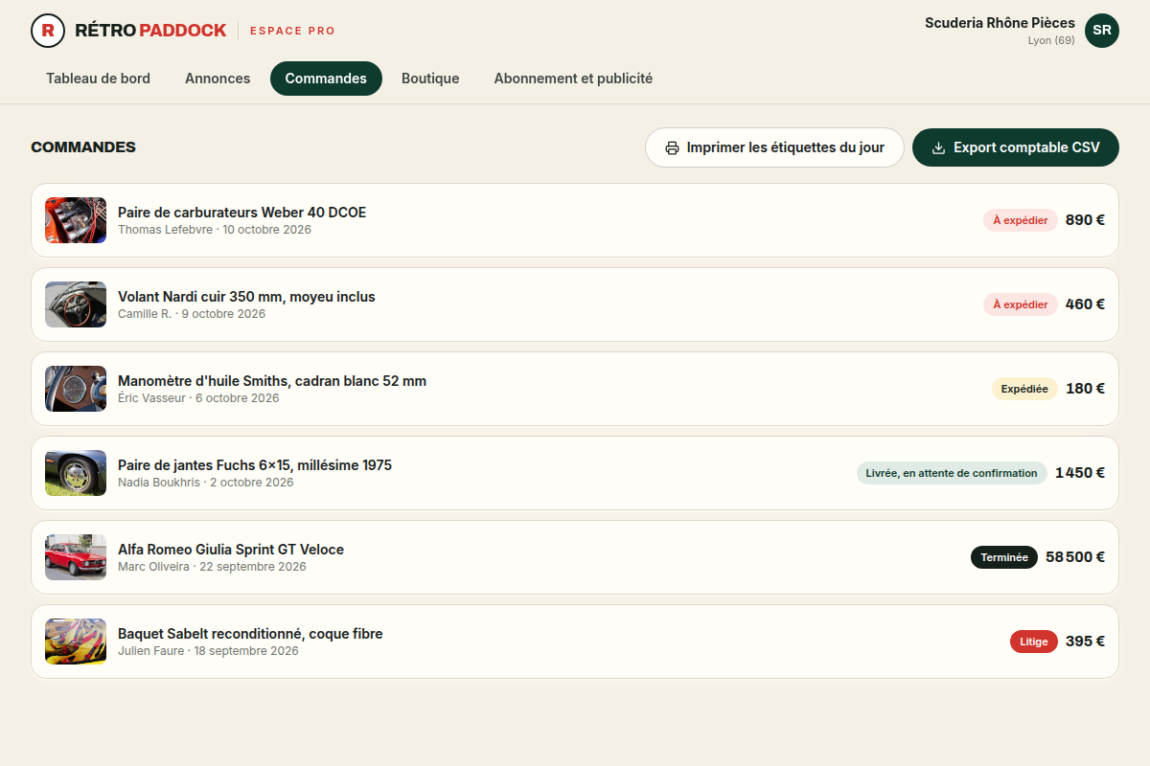Open the SR account avatar
This screenshot has height=766, width=1150.
pos(1102,31)
